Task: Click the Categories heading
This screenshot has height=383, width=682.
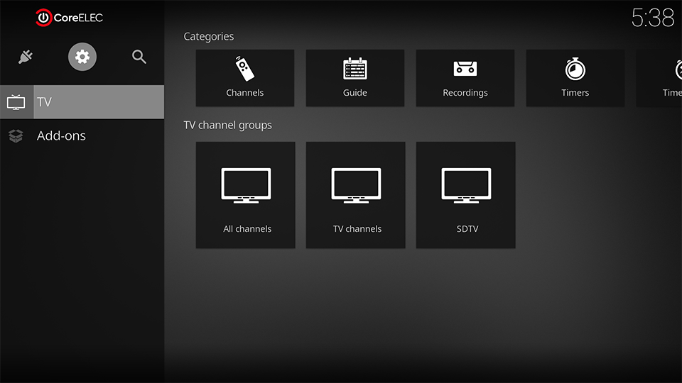Action: [x=208, y=36]
